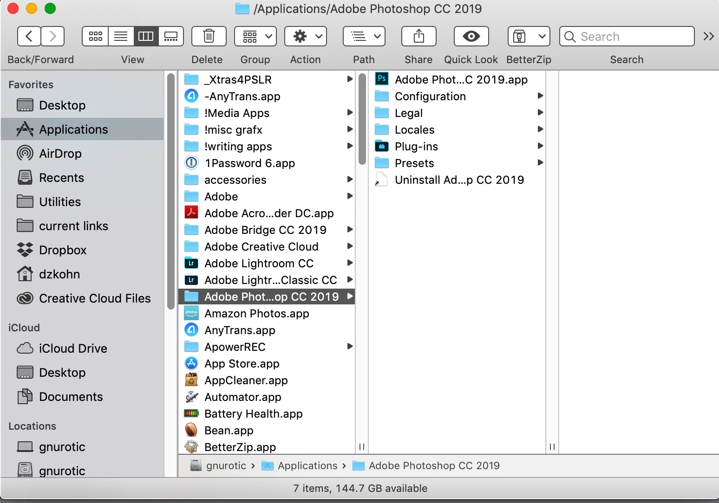
Task: Open the Group dropdown
Action: [255, 36]
